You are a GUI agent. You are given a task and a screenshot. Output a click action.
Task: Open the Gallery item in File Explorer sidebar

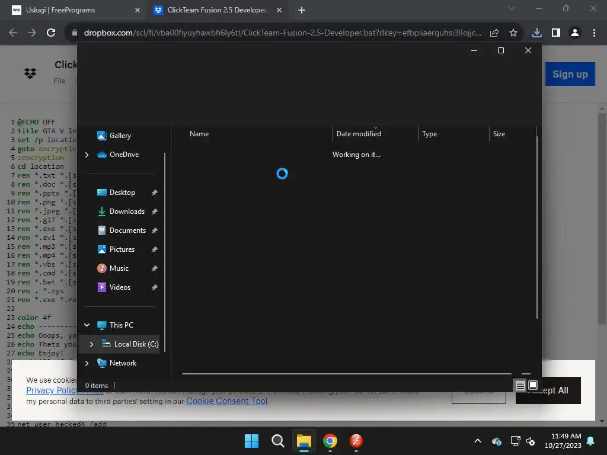tap(120, 136)
